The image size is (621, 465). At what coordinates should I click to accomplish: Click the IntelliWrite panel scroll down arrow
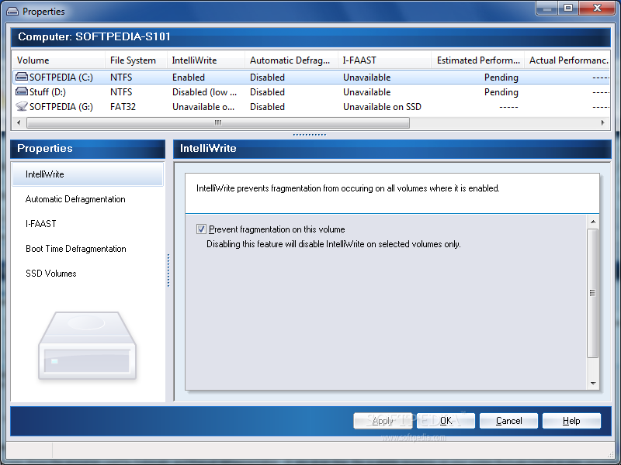[593, 383]
